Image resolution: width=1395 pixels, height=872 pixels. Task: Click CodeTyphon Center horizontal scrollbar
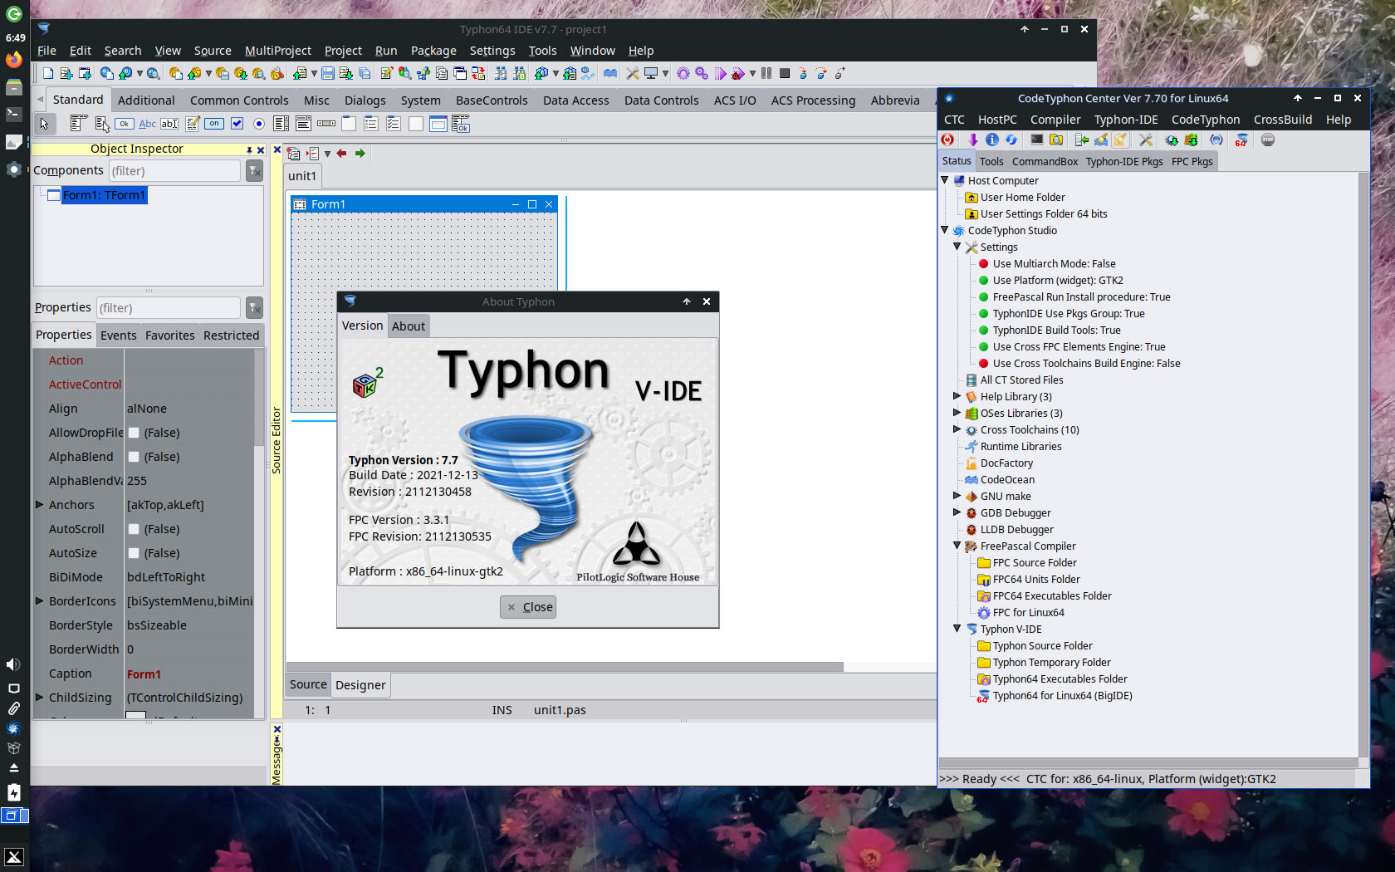(1148, 762)
